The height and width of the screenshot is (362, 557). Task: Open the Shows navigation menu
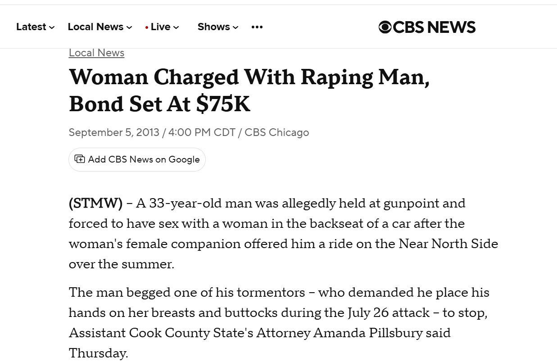(213, 27)
